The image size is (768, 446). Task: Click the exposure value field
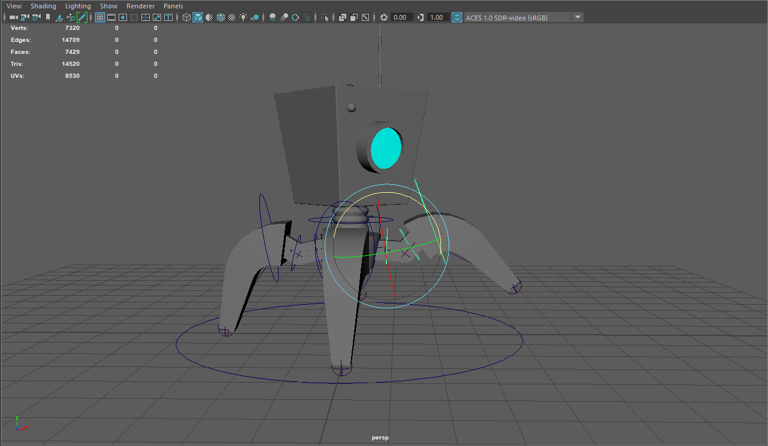[400, 17]
